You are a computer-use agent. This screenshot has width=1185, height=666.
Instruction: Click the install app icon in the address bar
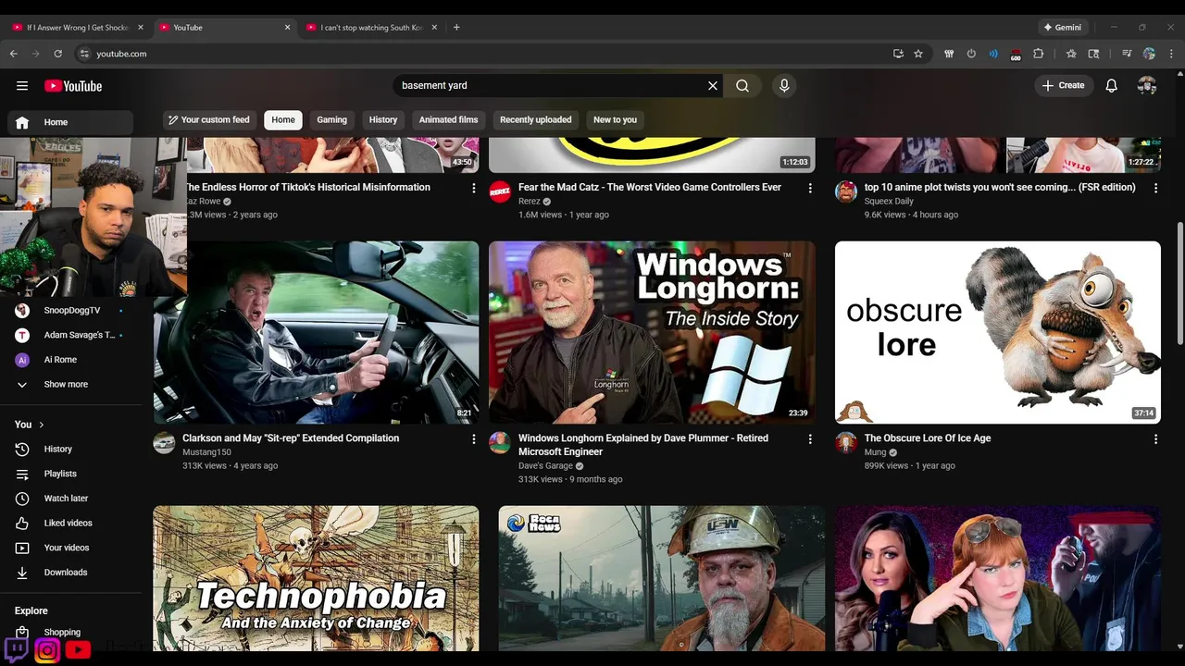(898, 54)
